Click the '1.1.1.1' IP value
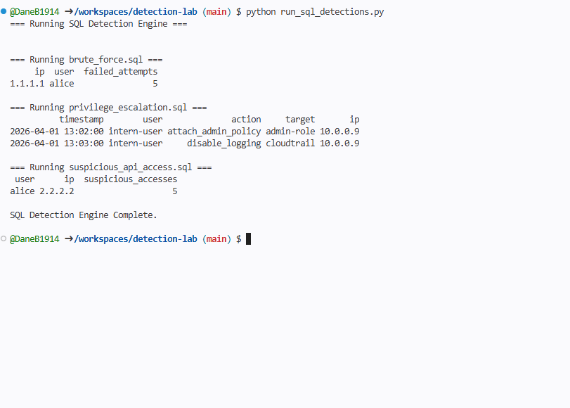The width and height of the screenshot is (570, 408). (x=27, y=84)
